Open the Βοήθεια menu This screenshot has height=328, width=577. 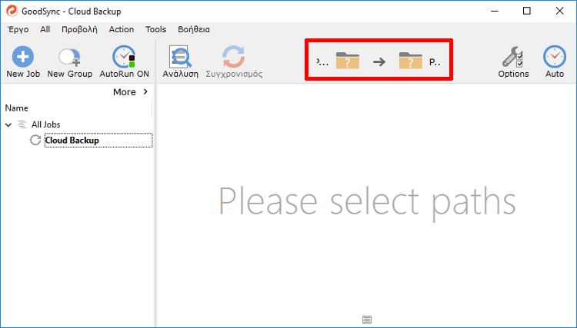(194, 29)
